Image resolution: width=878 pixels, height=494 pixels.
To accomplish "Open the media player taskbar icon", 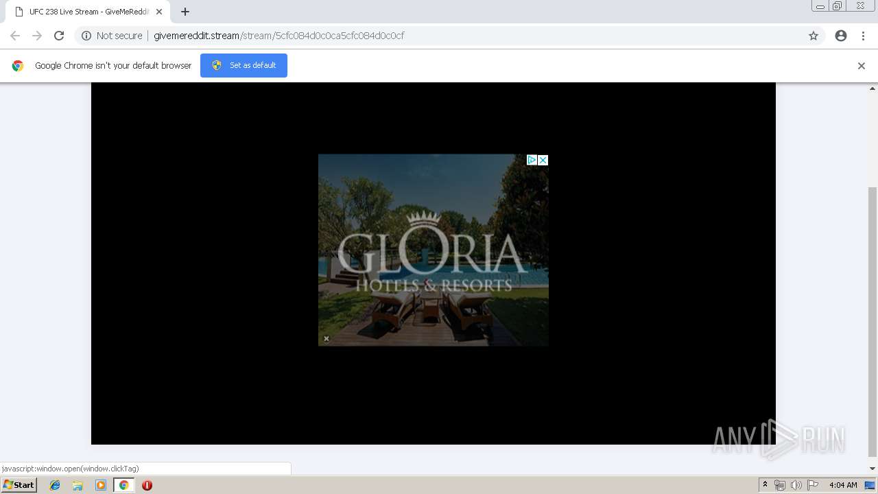I will (101, 485).
